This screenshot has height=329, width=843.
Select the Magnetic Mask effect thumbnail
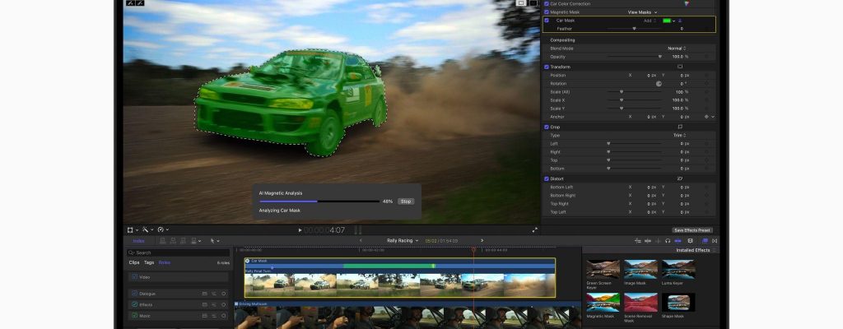click(602, 303)
